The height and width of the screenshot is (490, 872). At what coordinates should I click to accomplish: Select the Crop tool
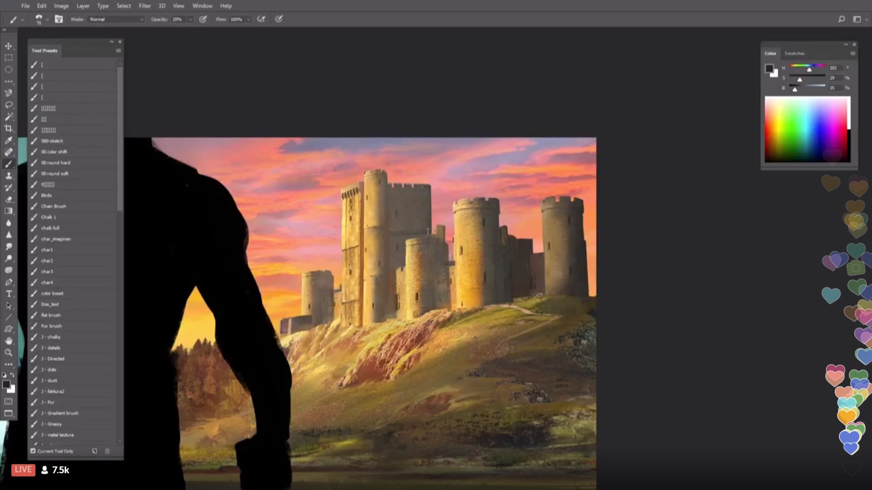[x=8, y=128]
